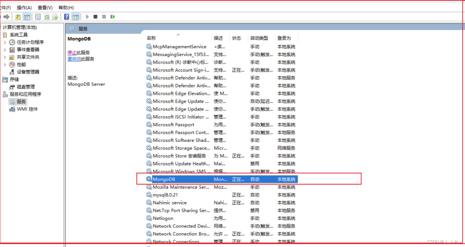The height and width of the screenshot is (247, 465).
Task: Select the mysql8.0.21 service row
Action: tap(222, 195)
